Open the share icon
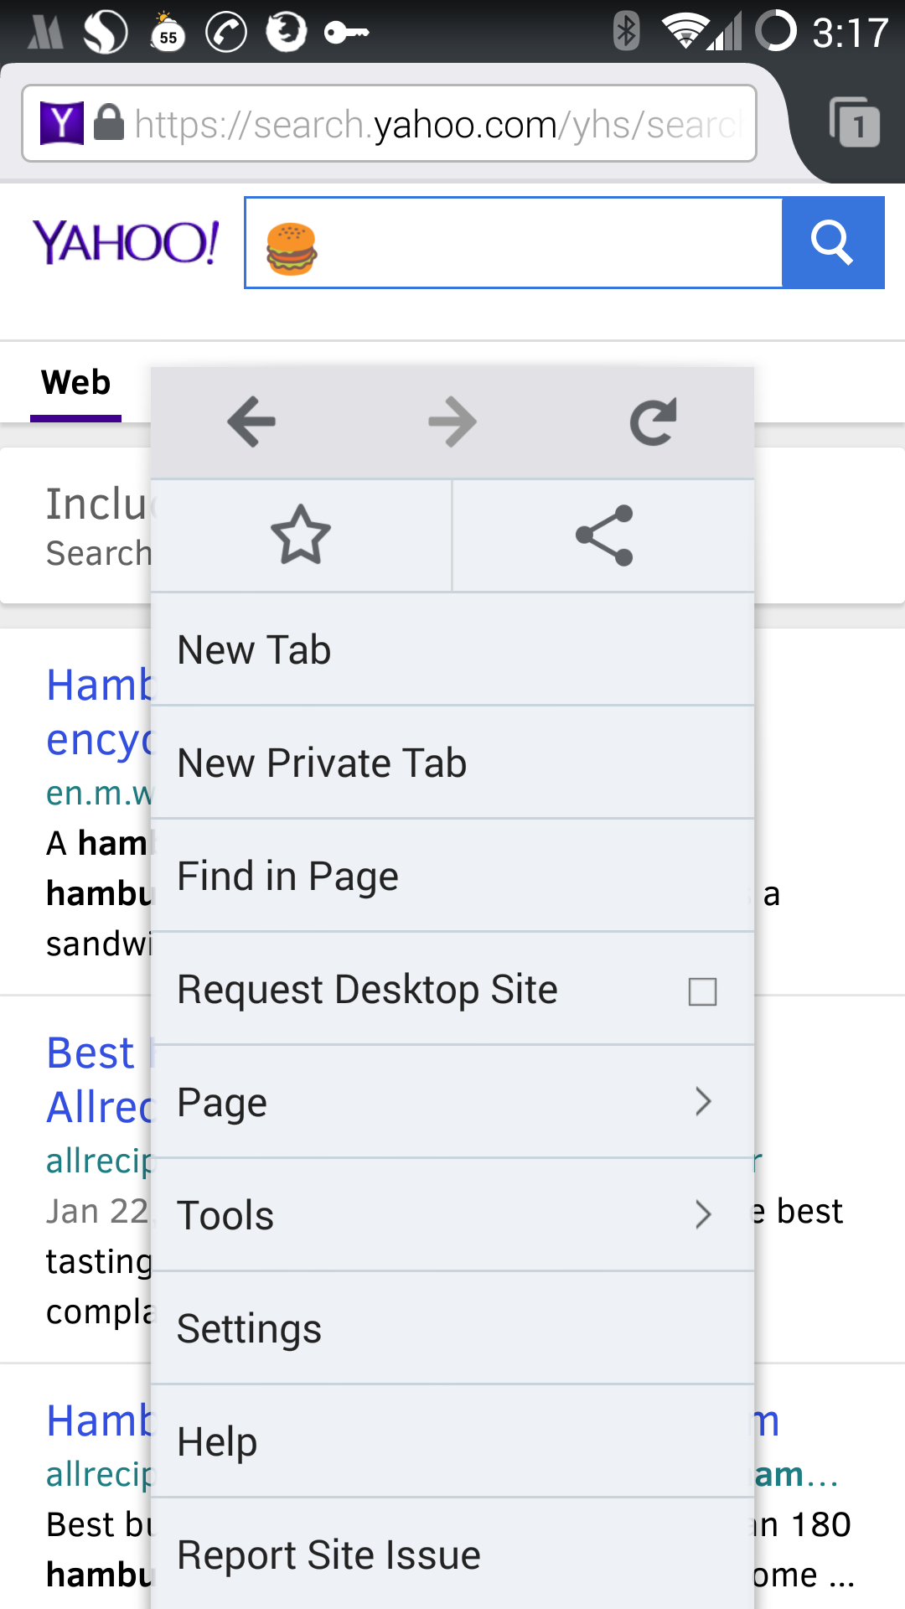This screenshot has height=1609, width=905. coord(604,535)
